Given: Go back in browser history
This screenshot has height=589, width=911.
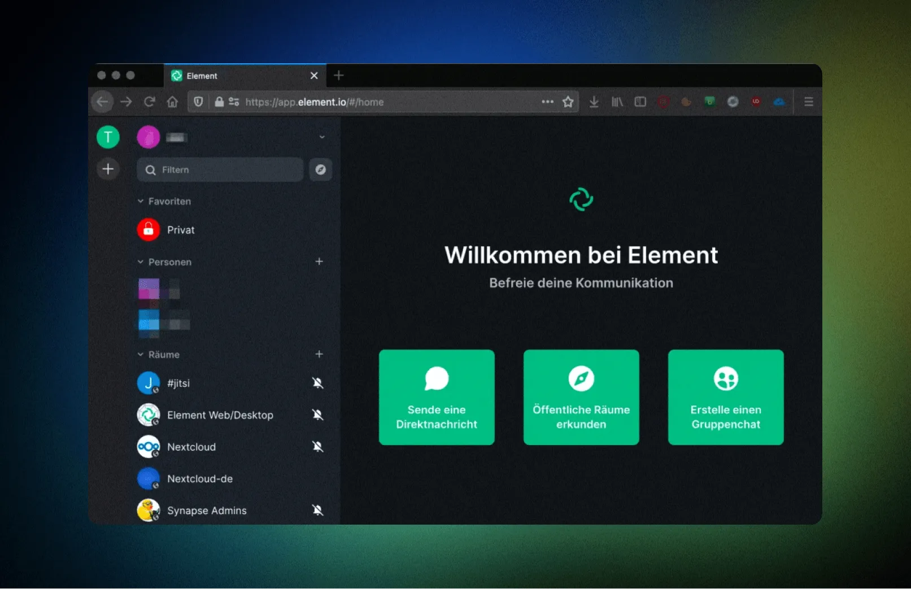Looking at the screenshot, I should (102, 102).
